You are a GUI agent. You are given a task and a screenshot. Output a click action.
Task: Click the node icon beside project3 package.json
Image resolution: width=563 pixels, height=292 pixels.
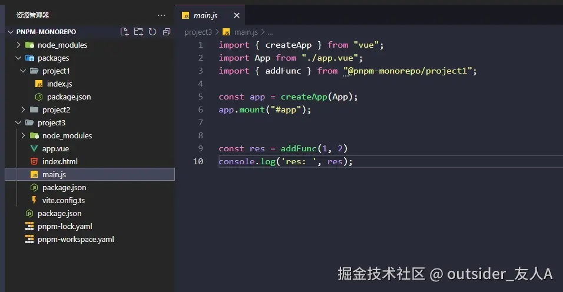(x=34, y=187)
